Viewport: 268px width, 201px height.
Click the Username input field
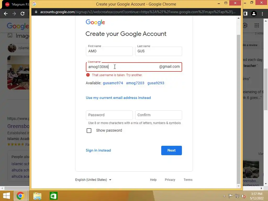[x=134, y=67]
